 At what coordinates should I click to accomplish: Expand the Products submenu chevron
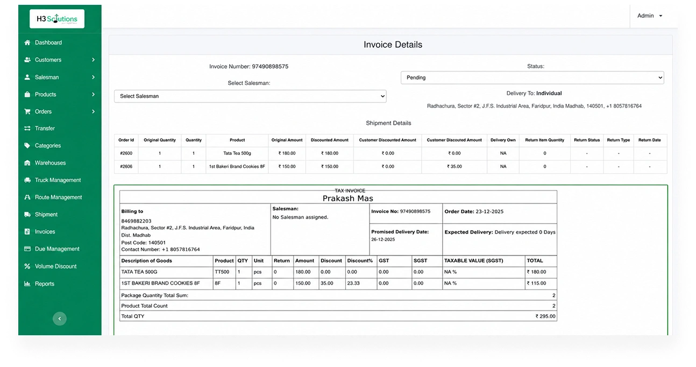coord(94,94)
